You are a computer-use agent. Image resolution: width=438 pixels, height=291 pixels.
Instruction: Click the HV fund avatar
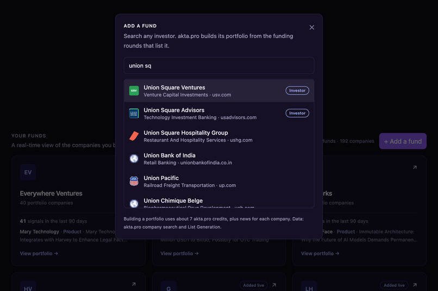click(28, 287)
